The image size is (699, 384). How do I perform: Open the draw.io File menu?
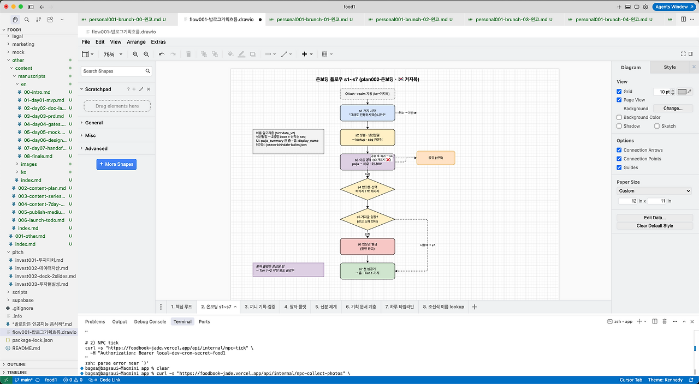(x=86, y=41)
